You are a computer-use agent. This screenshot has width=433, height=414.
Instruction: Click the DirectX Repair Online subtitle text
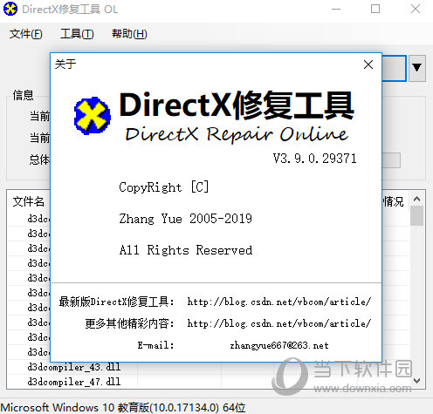(x=237, y=134)
